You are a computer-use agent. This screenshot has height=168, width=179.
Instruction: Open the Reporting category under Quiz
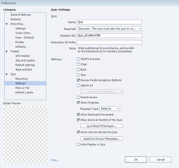click(21, 79)
